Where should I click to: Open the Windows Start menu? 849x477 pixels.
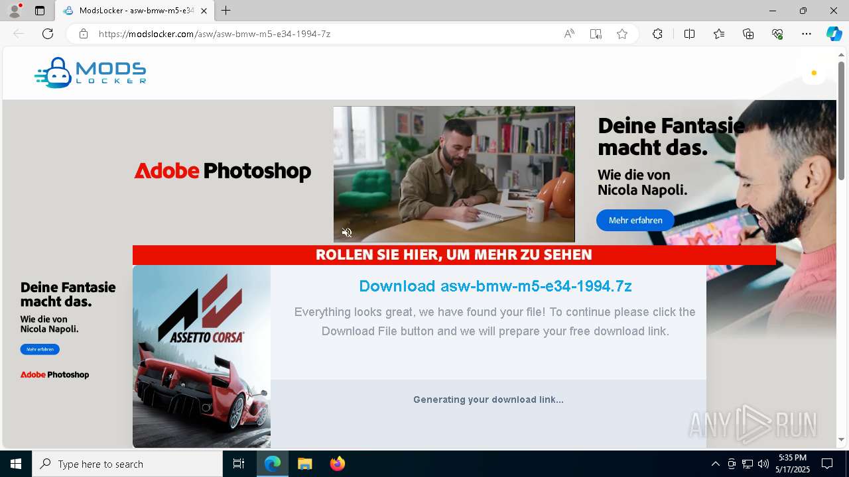(x=16, y=464)
